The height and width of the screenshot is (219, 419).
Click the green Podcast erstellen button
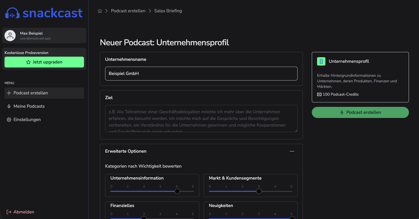tap(360, 112)
